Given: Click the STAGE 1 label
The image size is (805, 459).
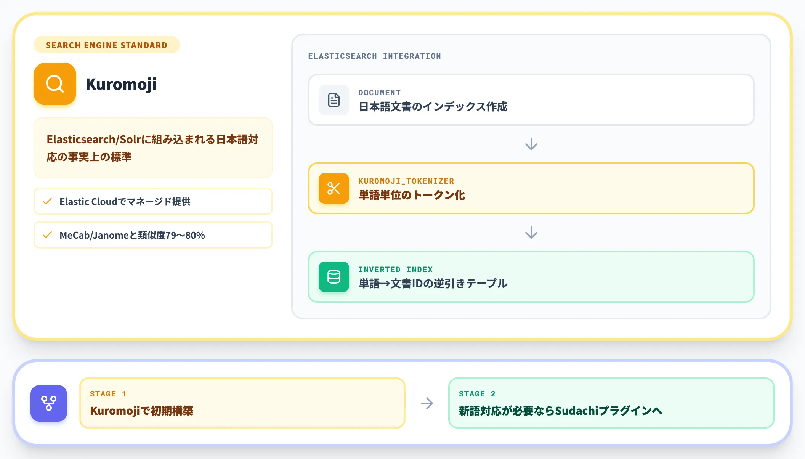Looking at the screenshot, I should [x=108, y=394].
